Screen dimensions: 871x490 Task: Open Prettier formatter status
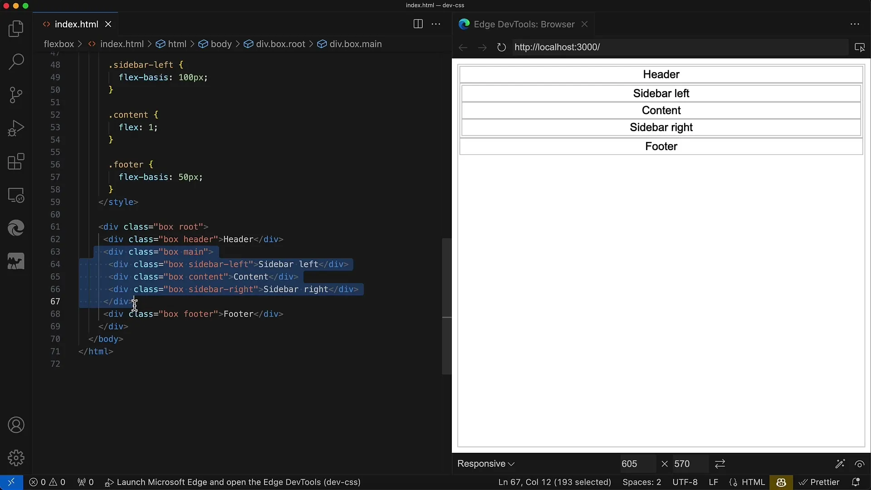(x=819, y=482)
